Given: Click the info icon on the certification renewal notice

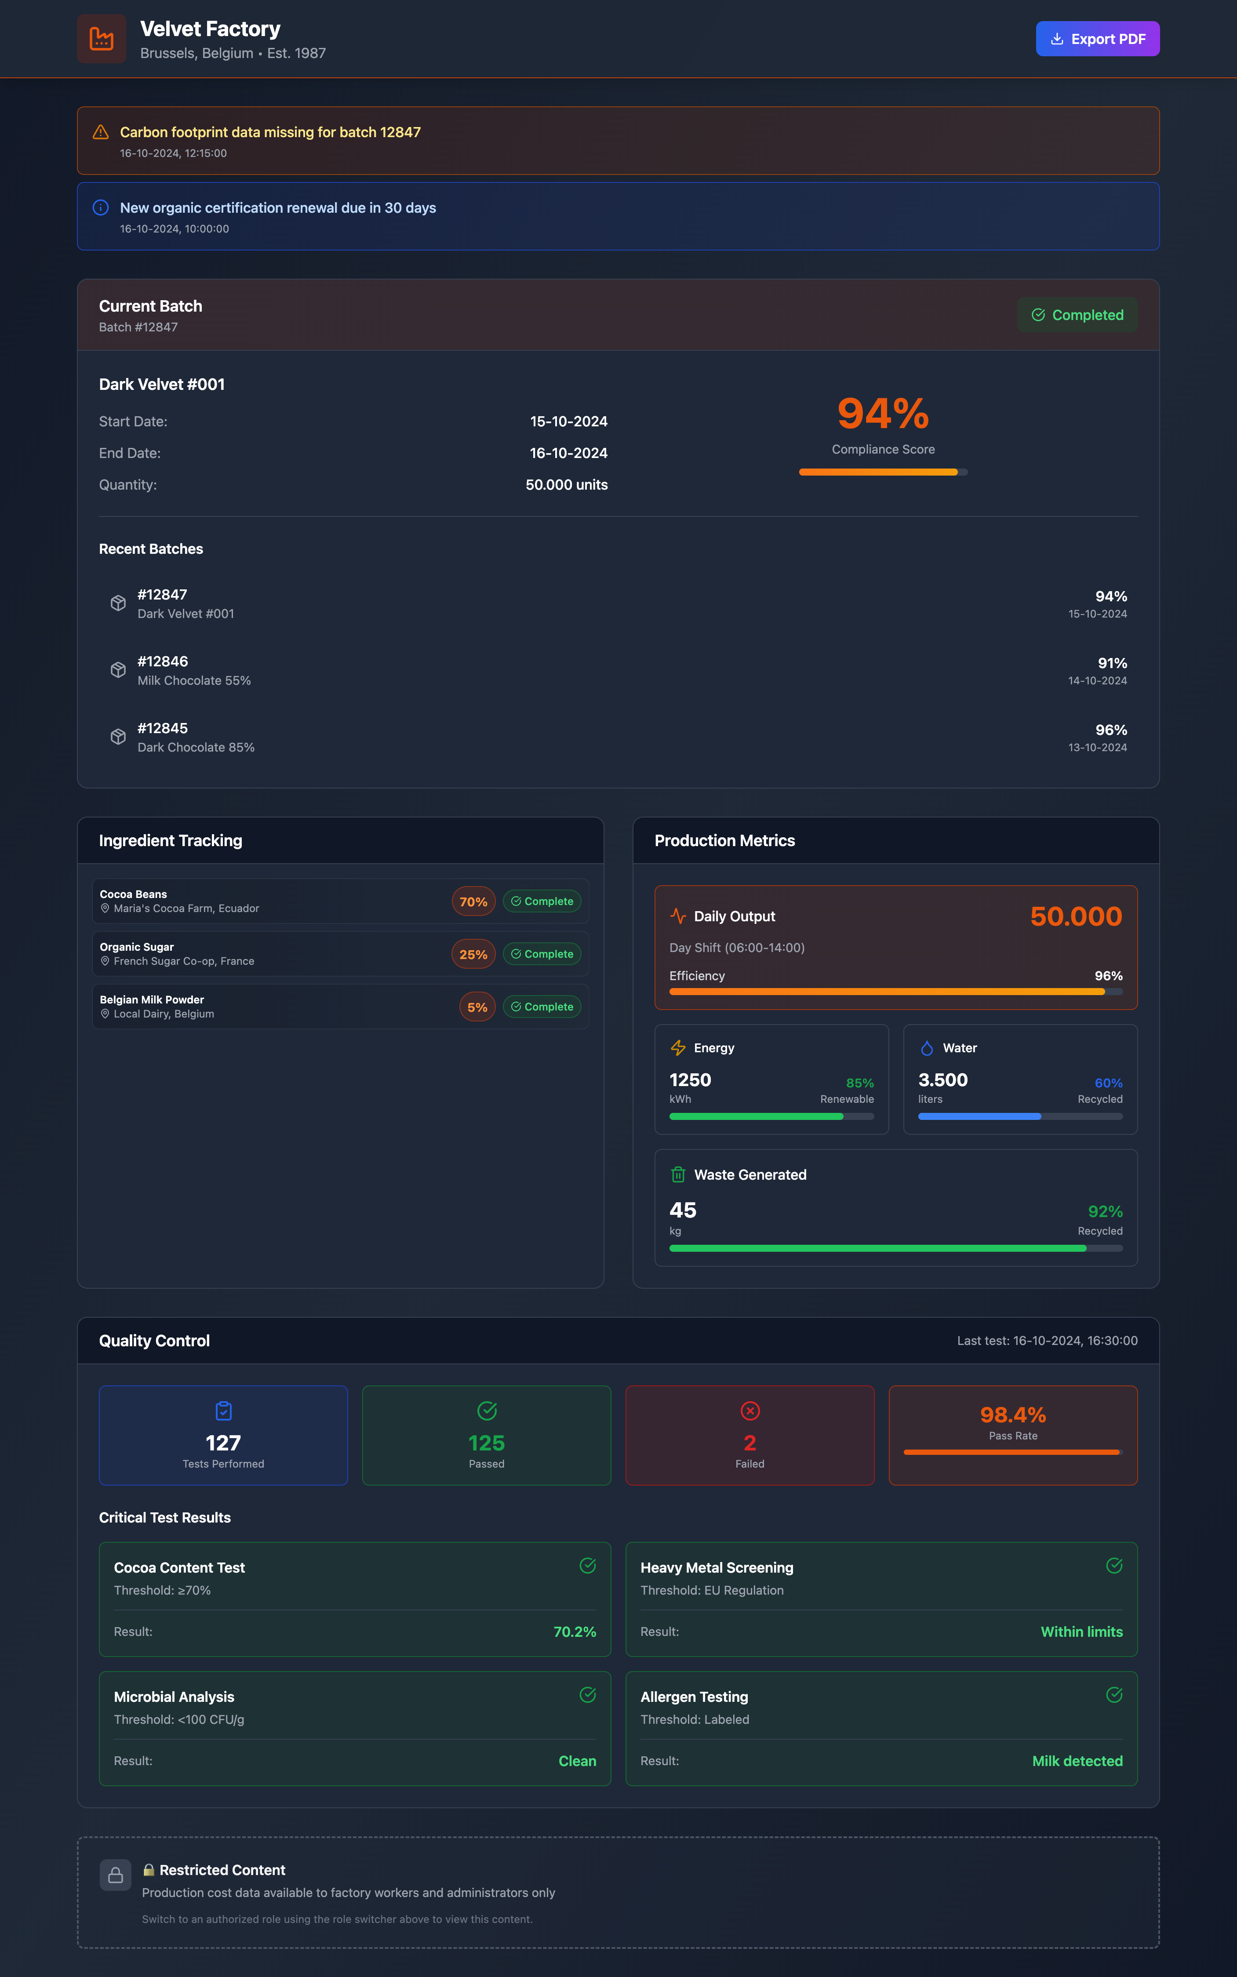Looking at the screenshot, I should (101, 208).
